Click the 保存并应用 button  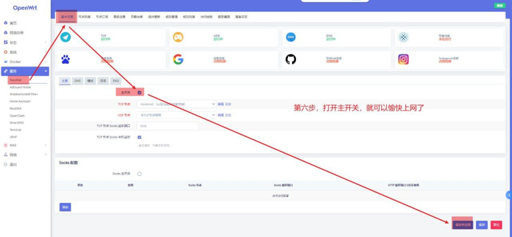[462, 225]
